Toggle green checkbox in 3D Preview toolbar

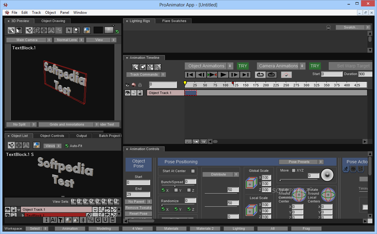pyautogui.click(x=117, y=32)
